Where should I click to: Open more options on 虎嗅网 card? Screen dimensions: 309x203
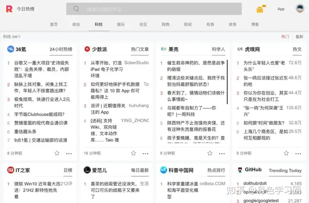click(298, 154)
